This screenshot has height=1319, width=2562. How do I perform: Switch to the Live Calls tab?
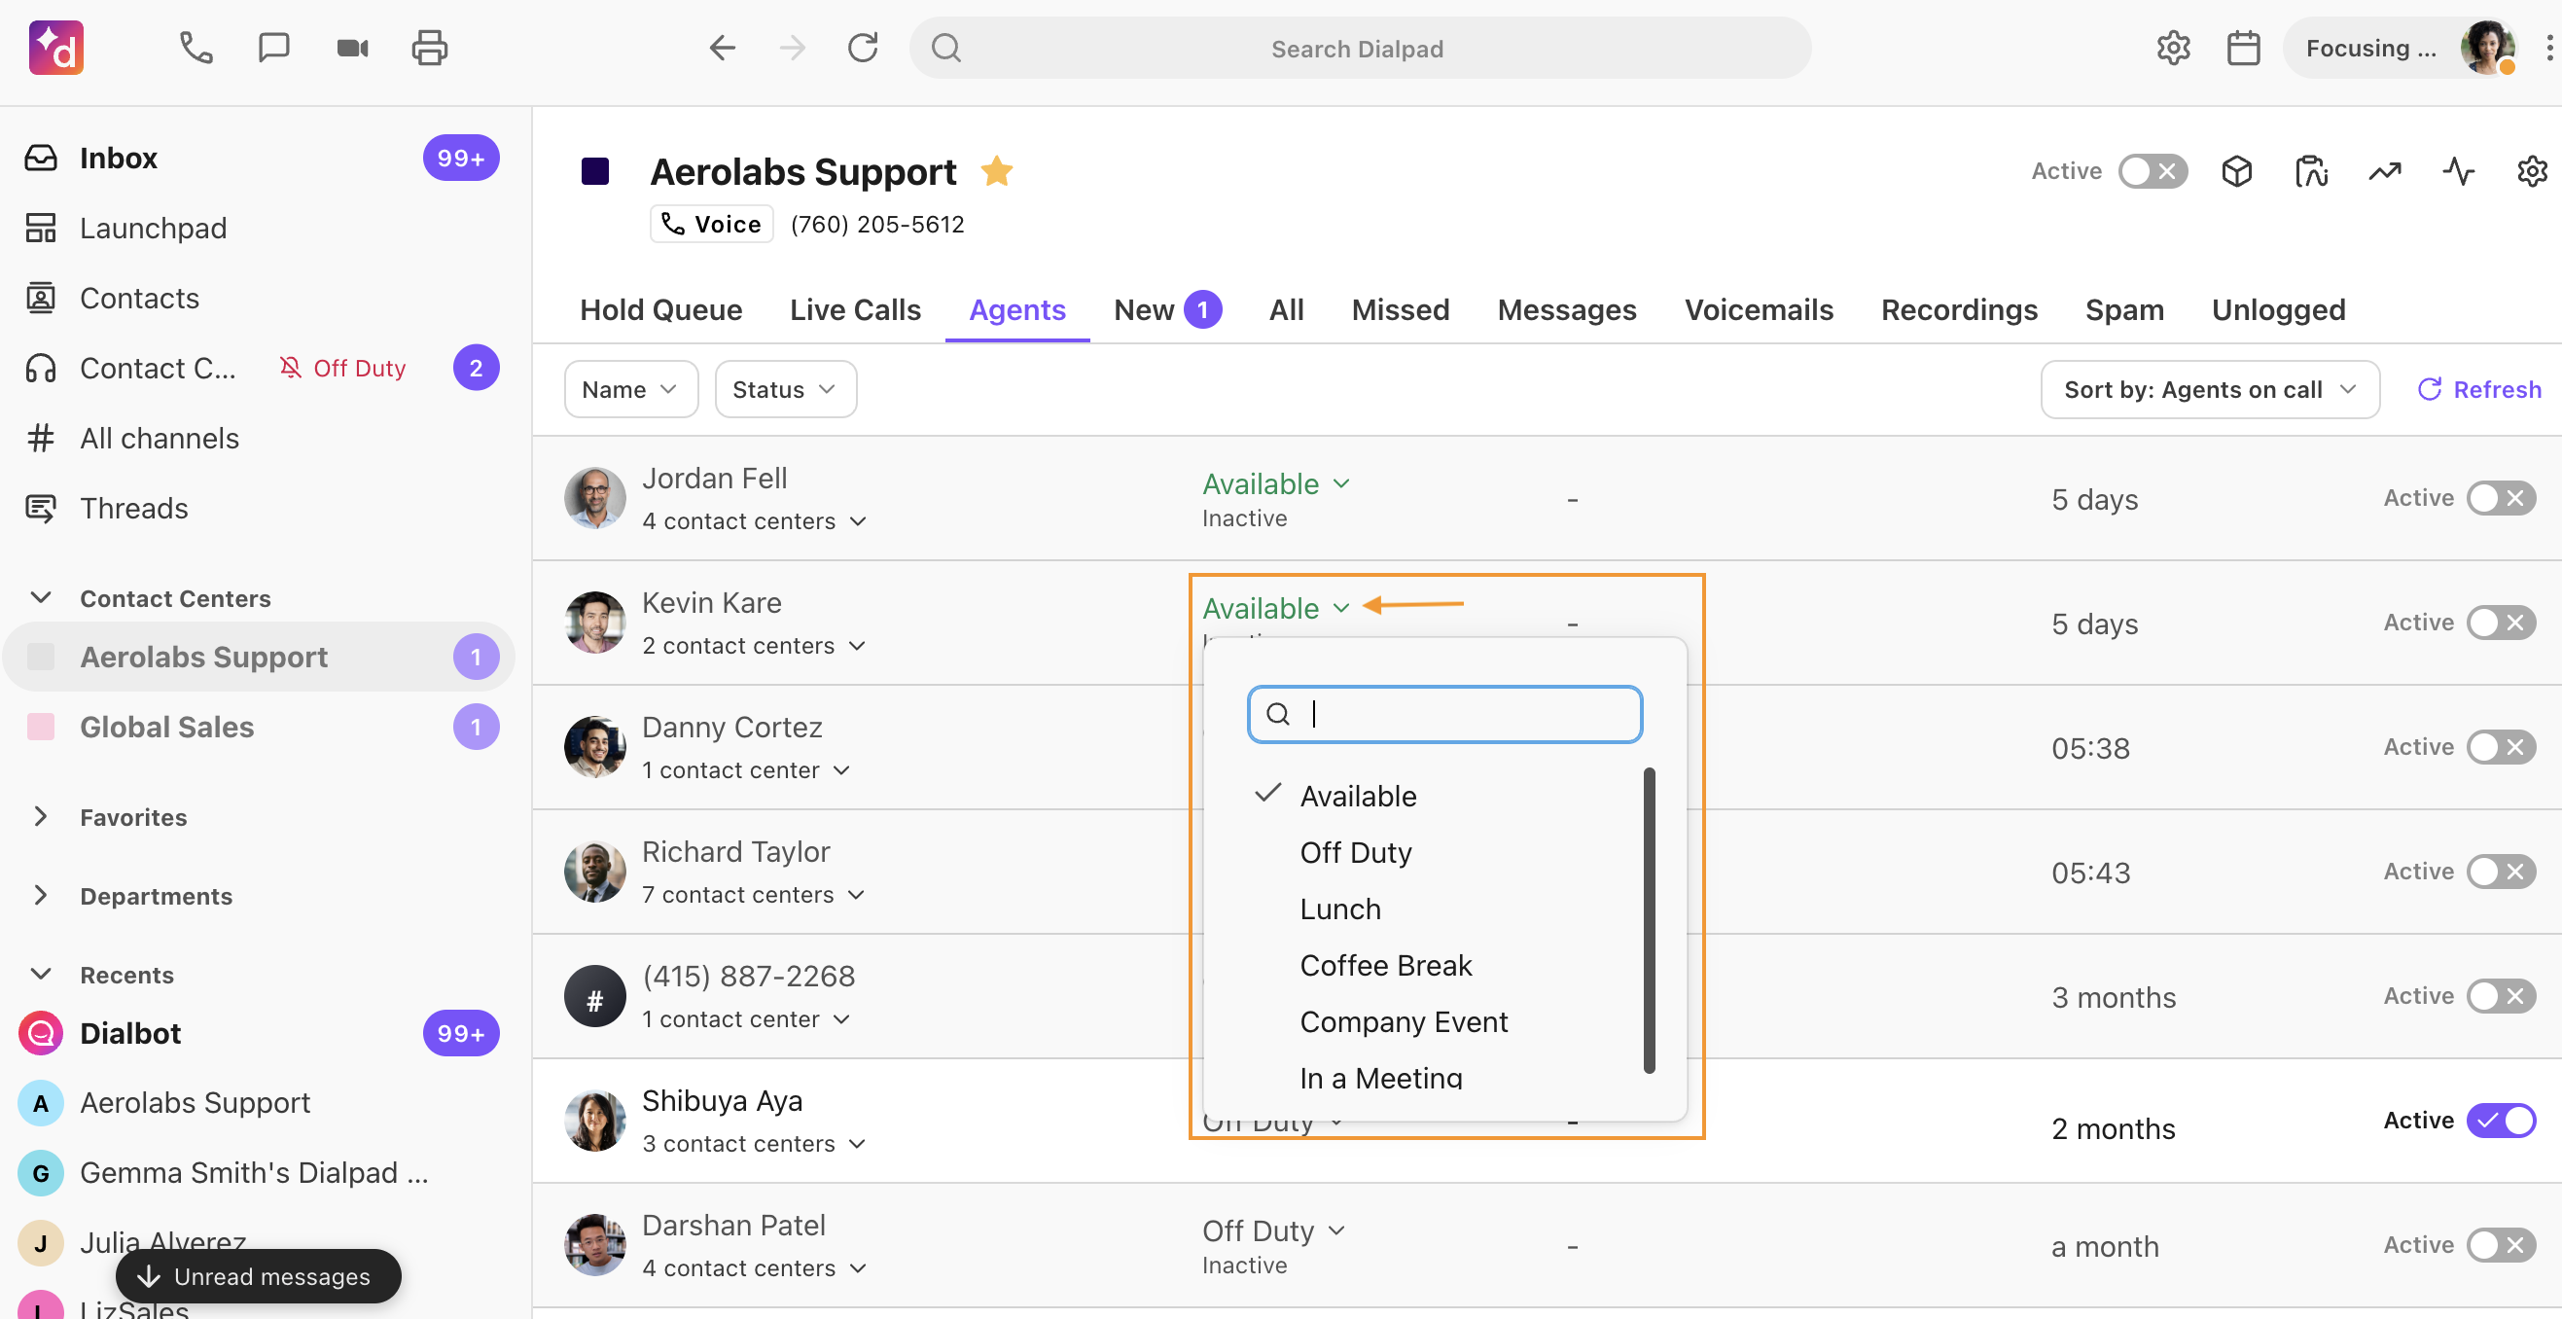(855, 310)
